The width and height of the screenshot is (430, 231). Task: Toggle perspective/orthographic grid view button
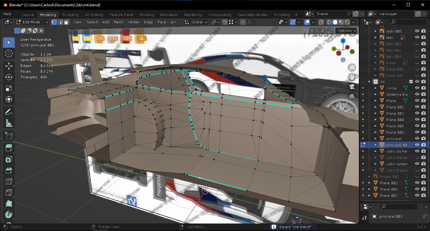352,96
